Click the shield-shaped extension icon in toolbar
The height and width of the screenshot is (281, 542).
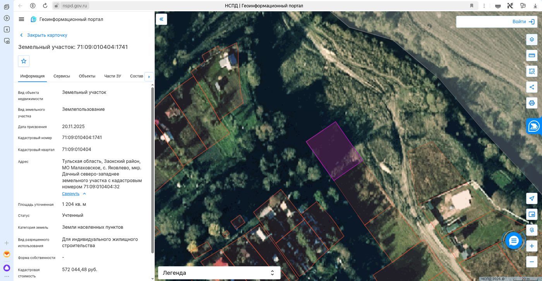point(498,5)
